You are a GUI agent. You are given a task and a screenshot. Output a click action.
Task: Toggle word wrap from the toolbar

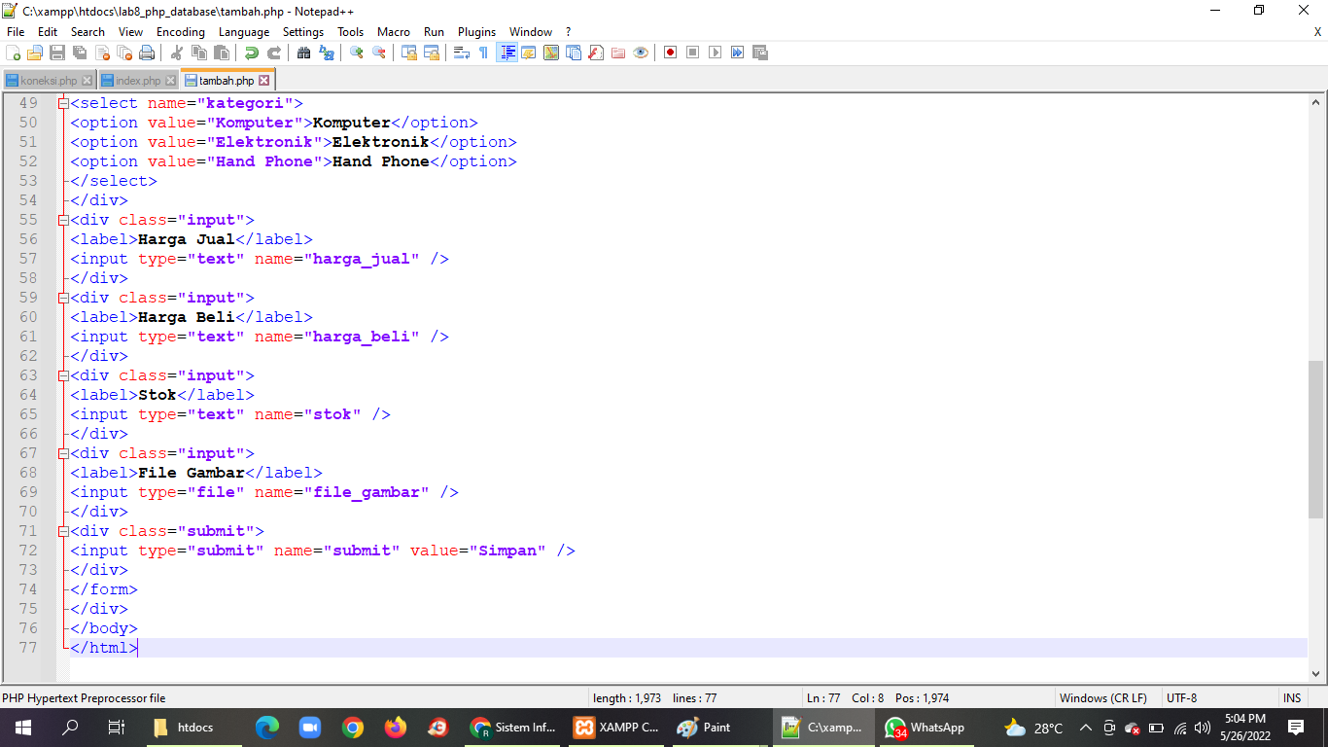[461, 53]
